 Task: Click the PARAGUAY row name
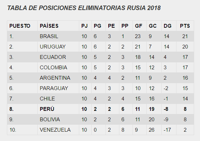pos(54,88)
